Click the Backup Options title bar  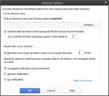coord(53,3)
